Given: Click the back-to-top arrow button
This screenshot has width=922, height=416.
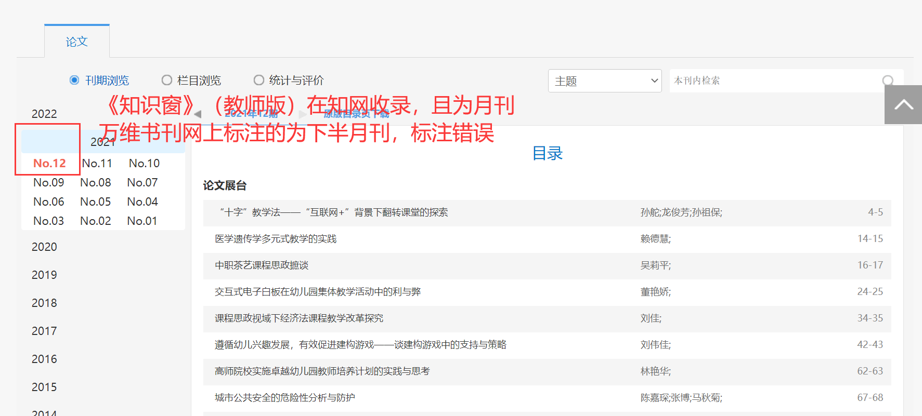Looking at the screenshot, I should (x=903, y=105).
